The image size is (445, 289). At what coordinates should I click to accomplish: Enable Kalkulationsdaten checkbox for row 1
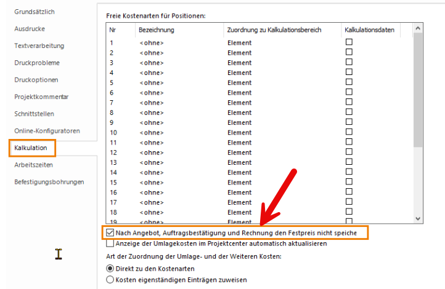pyautogui.click(x=349, y=42)
